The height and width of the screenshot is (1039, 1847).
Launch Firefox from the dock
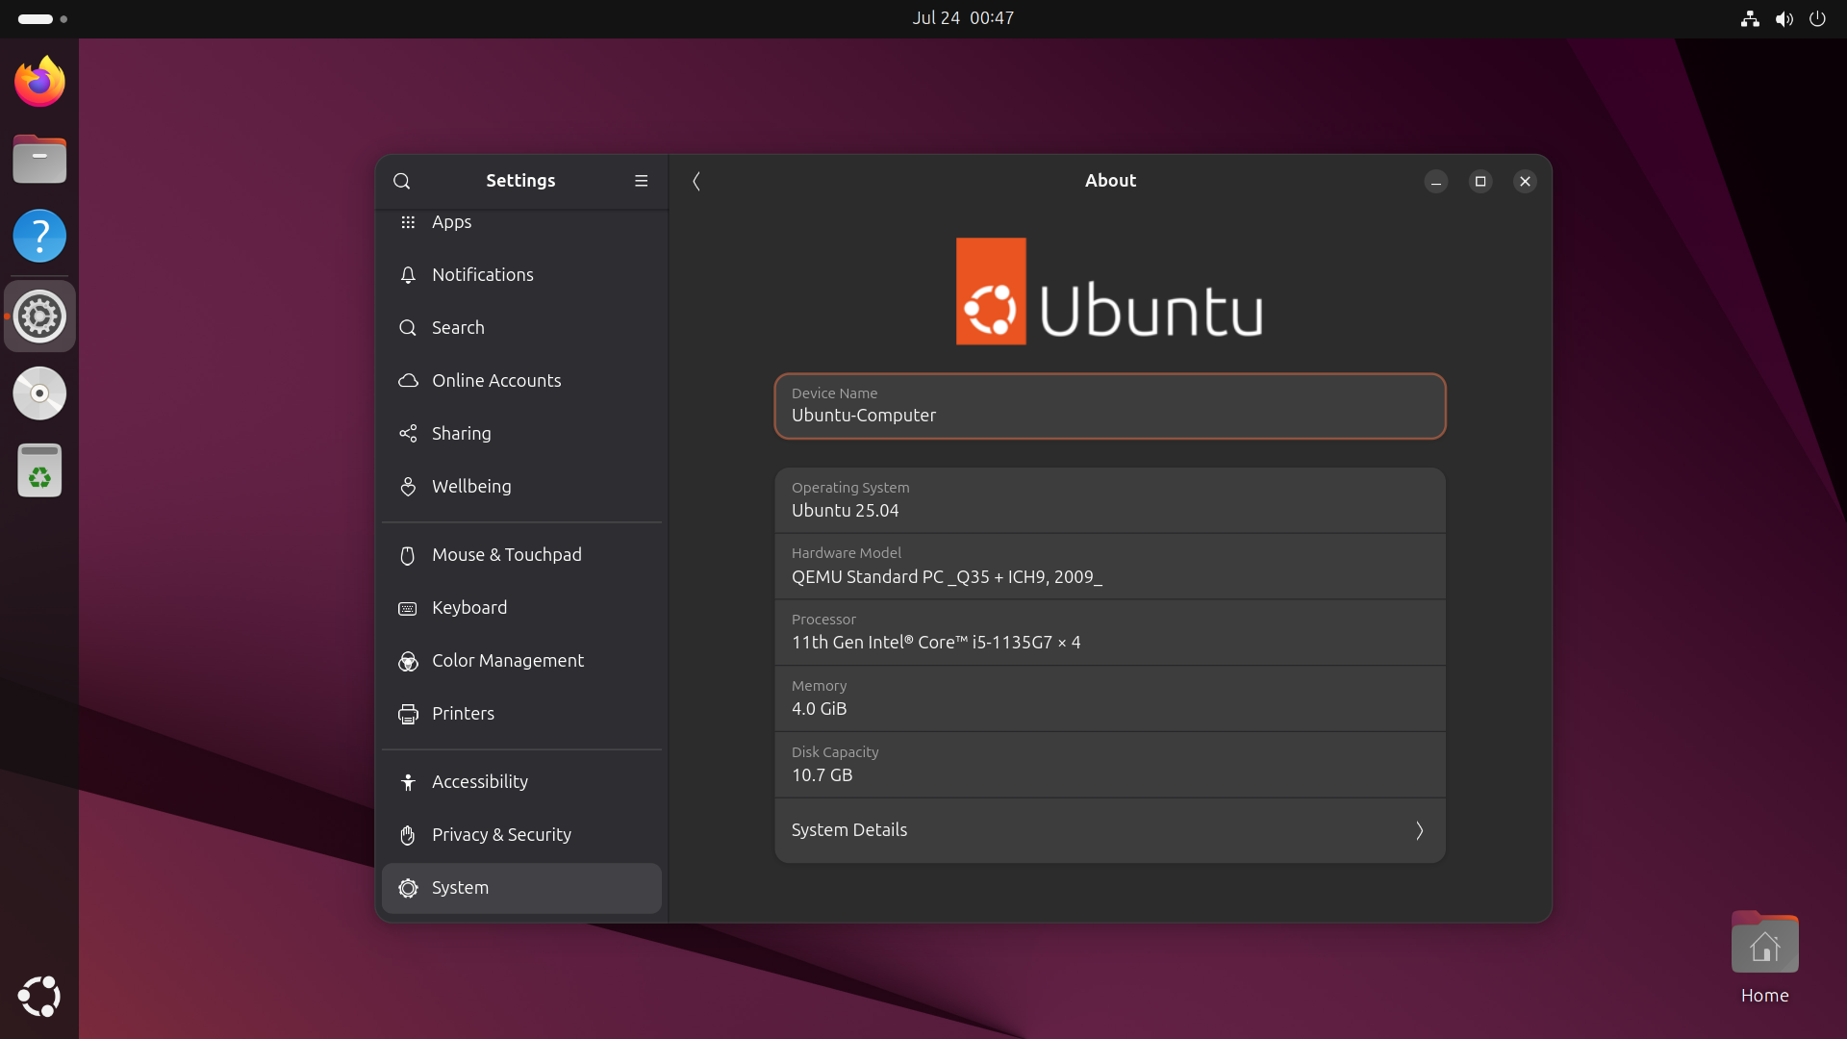(39, 82)
